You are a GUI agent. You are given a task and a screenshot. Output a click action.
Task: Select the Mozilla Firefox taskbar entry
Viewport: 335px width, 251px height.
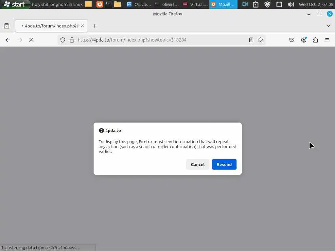click(223, 4)
